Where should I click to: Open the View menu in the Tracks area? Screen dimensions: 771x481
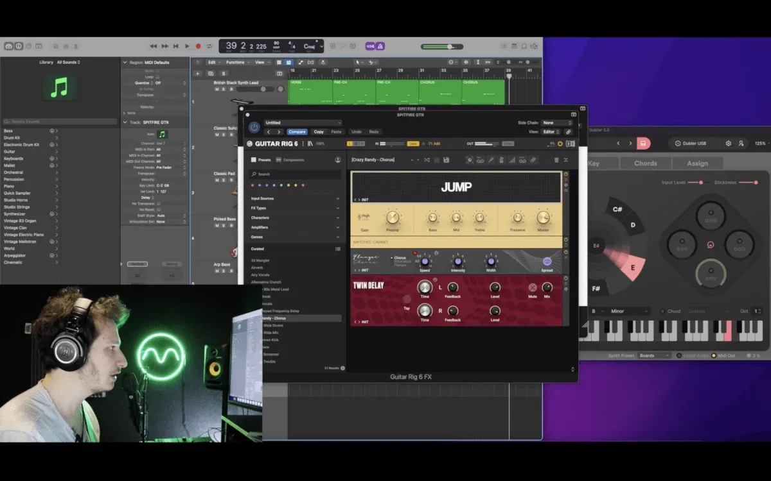click(261, 62)
